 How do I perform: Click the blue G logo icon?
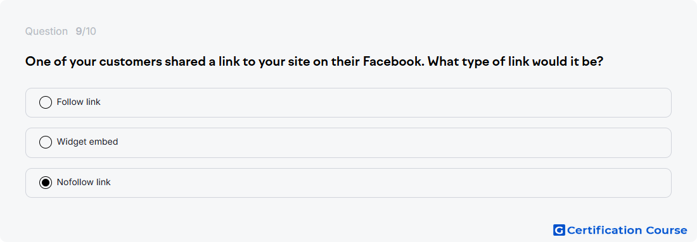[559, 230]
